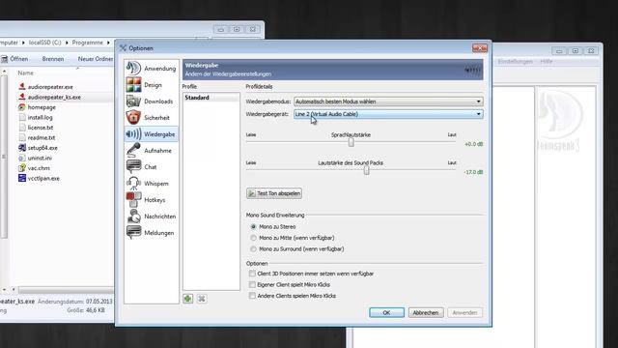Open the Wiedergabegerät dropdown
The height and width of the screenshot is (348, 618).
point(388,114)
